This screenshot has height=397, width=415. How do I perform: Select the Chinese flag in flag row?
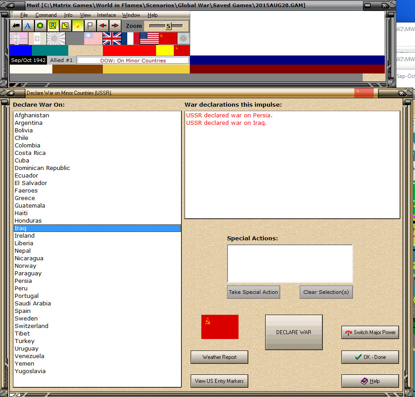(93, 39)
